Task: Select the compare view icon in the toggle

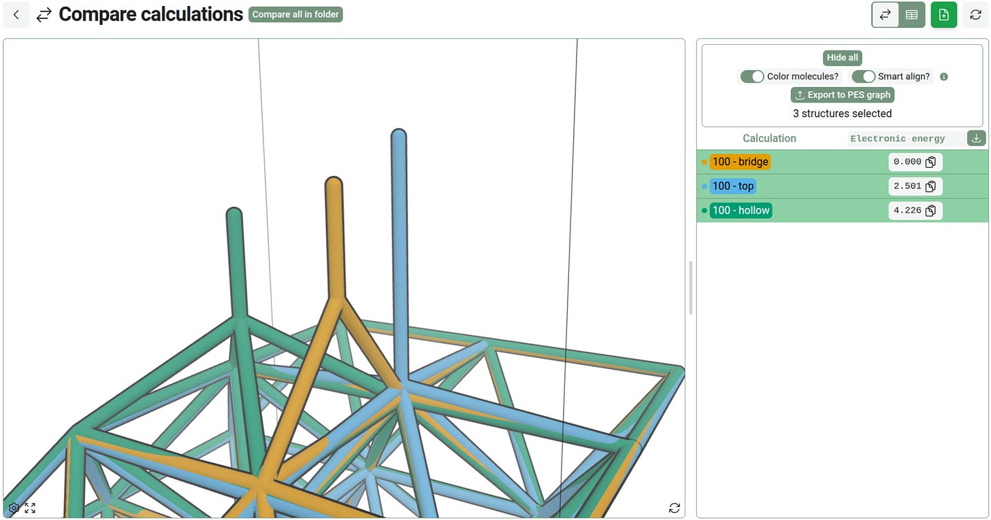Action: tap(886, 15)
